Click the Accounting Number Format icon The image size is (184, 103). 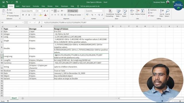point(87,15)
